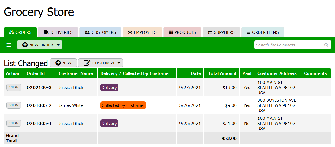
Task: Click the New Order button
Action: click(x=38, y=45)
